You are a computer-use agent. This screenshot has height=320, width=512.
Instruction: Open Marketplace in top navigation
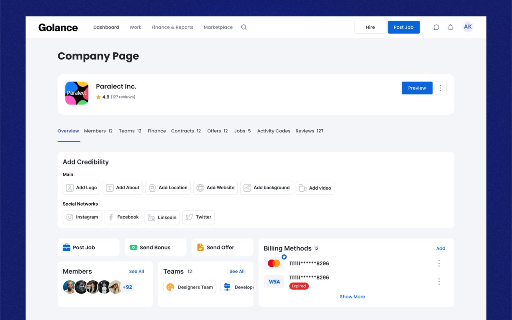pos(218,27)
